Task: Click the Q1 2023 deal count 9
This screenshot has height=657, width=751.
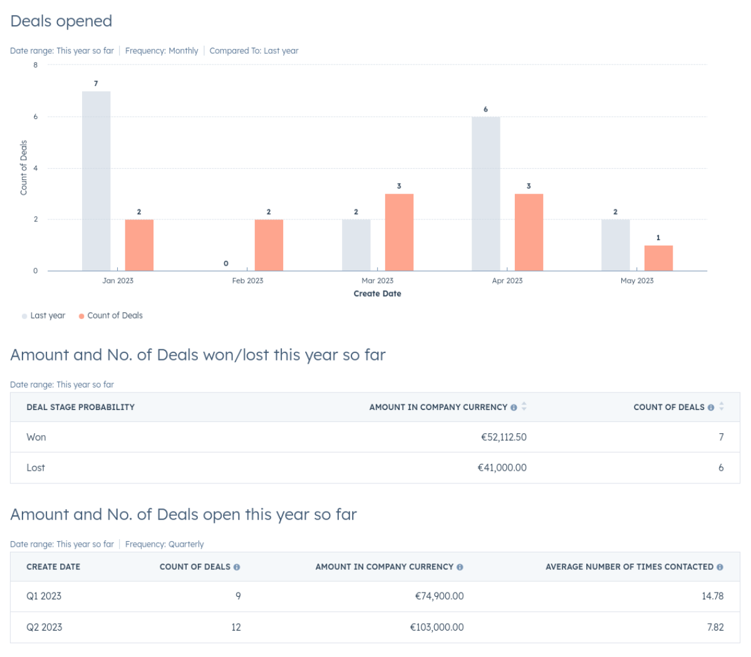Action: tap(238, 596)
